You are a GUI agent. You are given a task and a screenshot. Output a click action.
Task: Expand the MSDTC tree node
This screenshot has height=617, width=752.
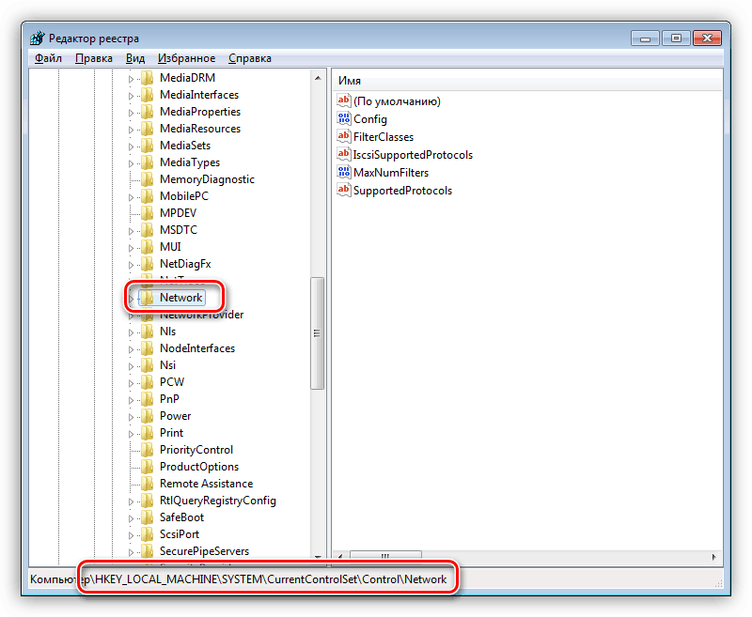[133, 229]
